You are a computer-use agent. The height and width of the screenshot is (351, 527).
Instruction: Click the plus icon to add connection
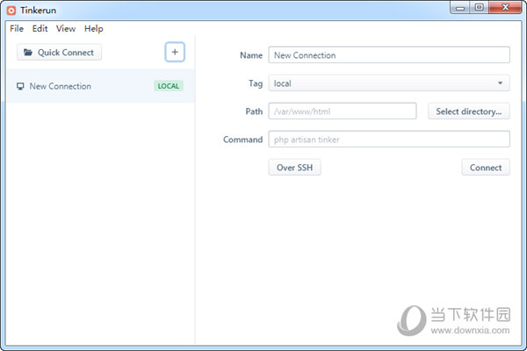click(175, 52)
